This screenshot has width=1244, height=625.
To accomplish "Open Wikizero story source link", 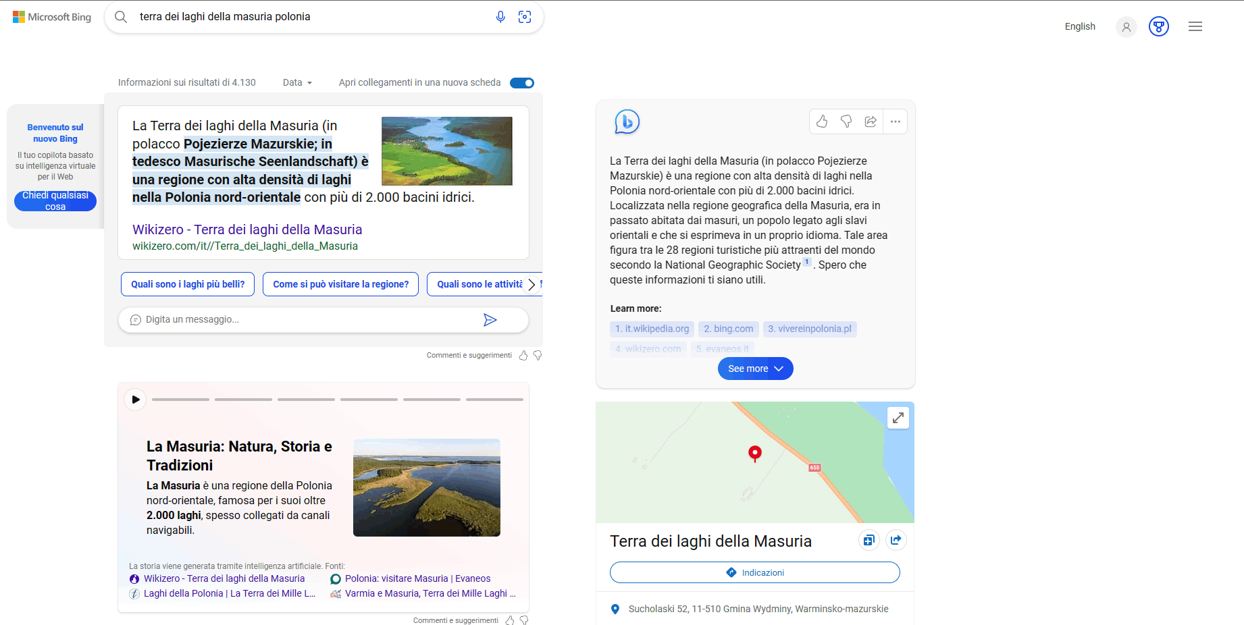I will coord(224,578).
